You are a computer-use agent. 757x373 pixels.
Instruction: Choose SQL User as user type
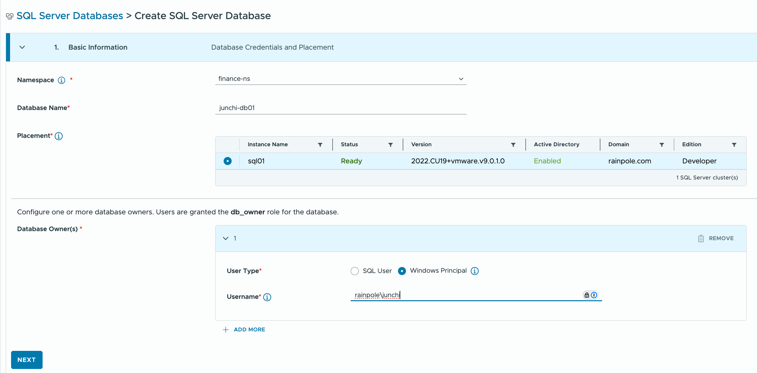pos(355,271)
